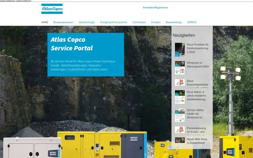The height and width of the screenshot is (158, 253).
Task: Open thumbnail for Service Aktion wieder da
Action: pos(180,115)
